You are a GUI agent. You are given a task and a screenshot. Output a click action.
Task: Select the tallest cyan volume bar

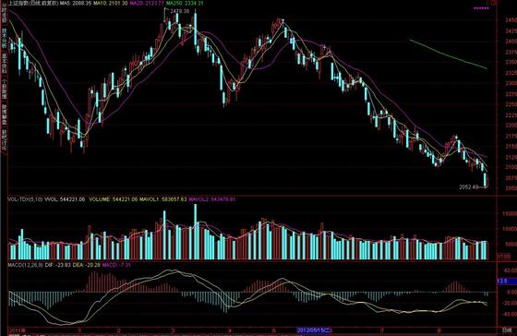(195, 232)
